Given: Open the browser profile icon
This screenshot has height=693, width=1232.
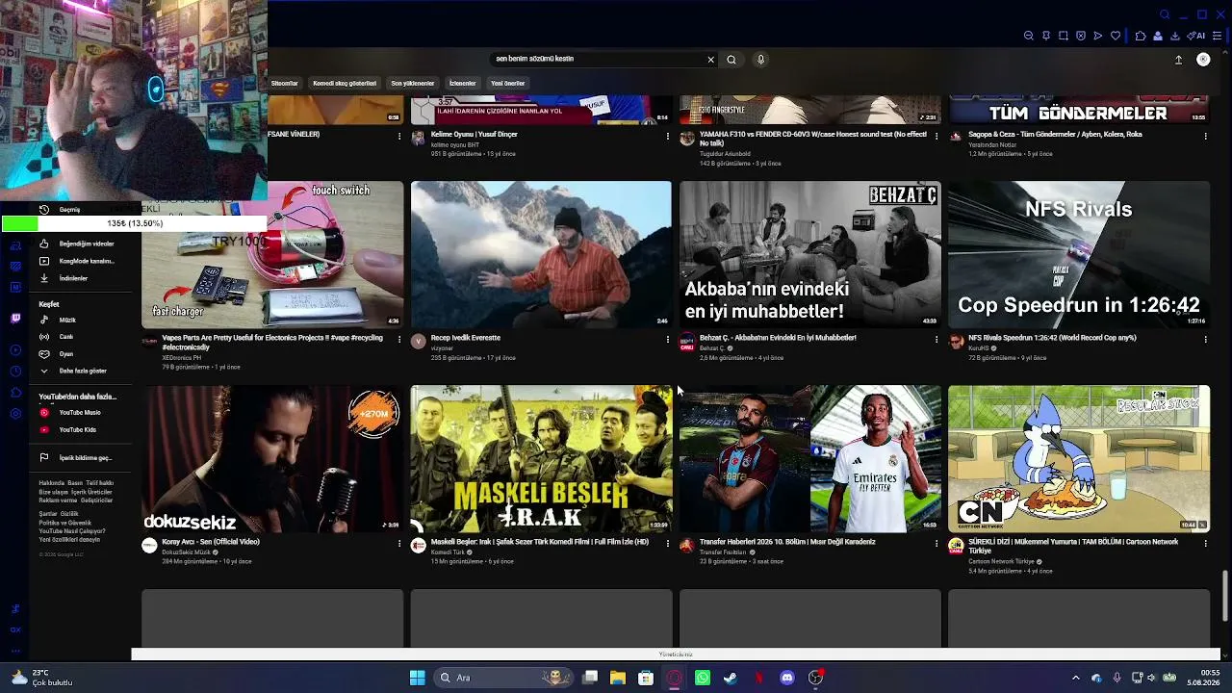Looking at the screenshot, I should [1158, 36].
